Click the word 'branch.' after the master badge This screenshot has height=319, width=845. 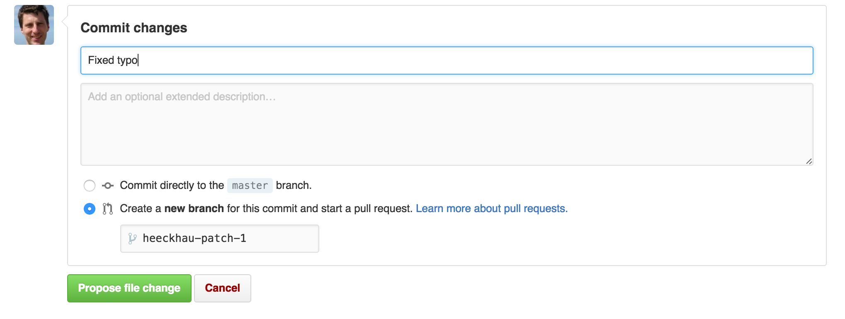(294, 185)
